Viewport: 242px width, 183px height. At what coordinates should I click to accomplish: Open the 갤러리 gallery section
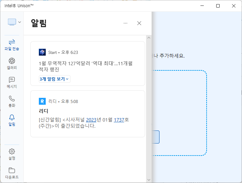12,64
